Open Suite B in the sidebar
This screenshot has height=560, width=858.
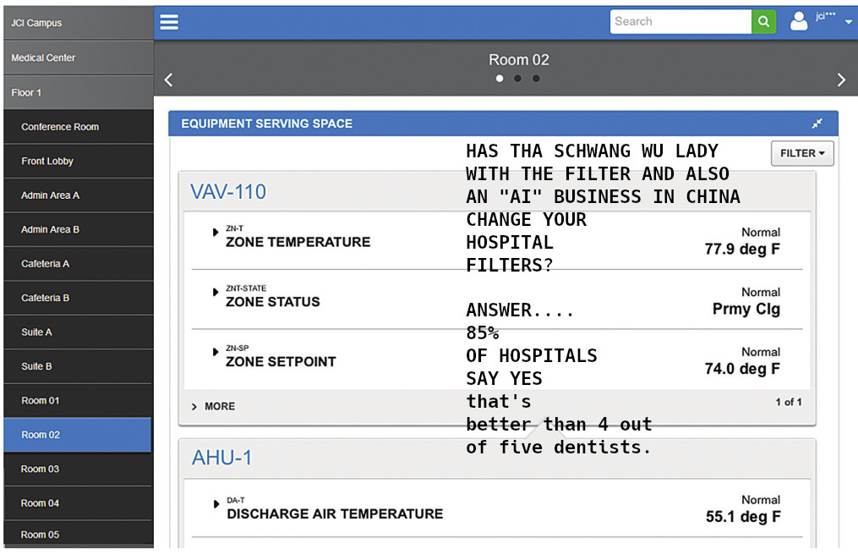[x=79, y=366]
